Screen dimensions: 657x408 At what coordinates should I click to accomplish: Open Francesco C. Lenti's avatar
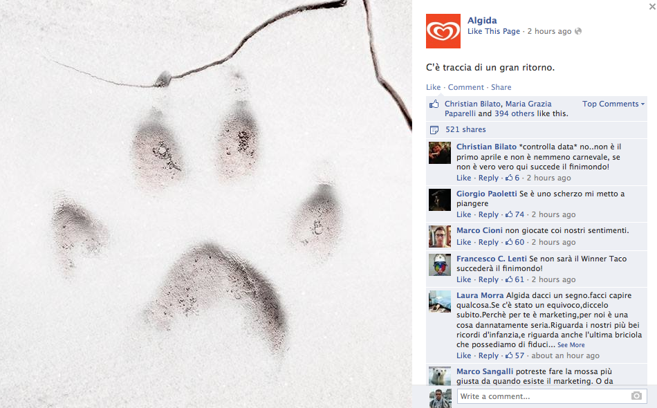point(440,265)
